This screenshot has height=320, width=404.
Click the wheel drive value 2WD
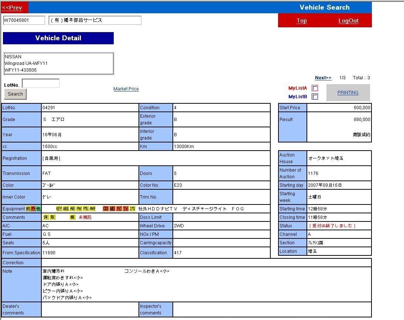(x=179, y=226)
